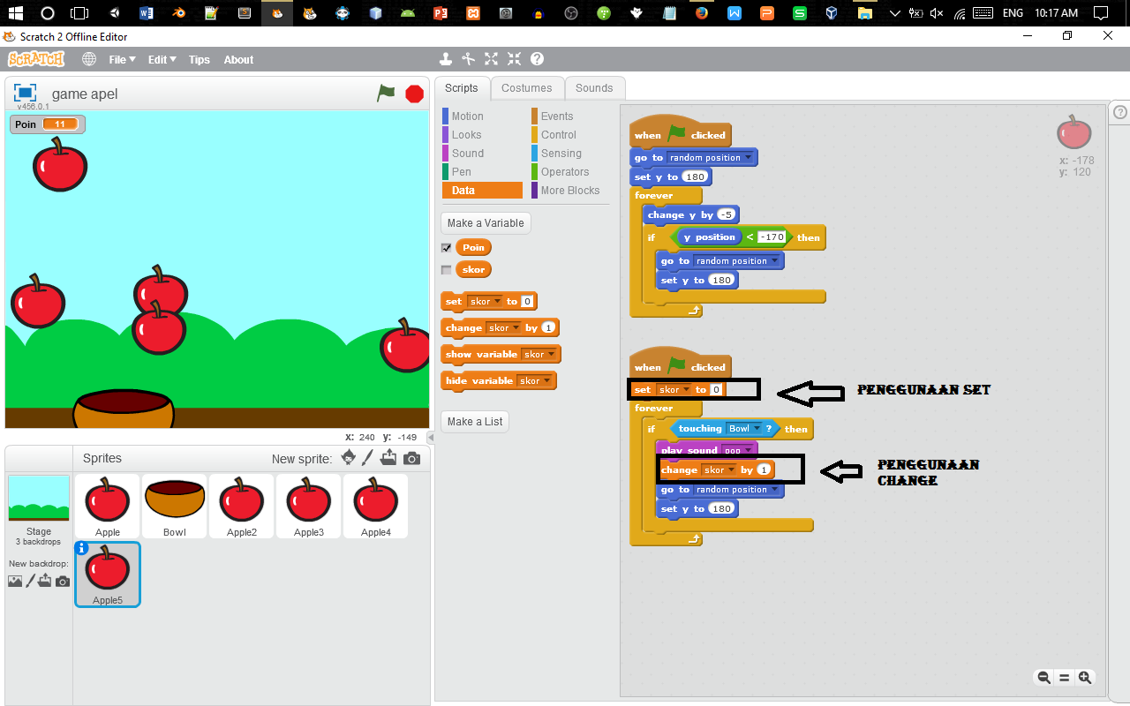Open the language globe menu
1130x706 pixels.
(x=87, y=59)
